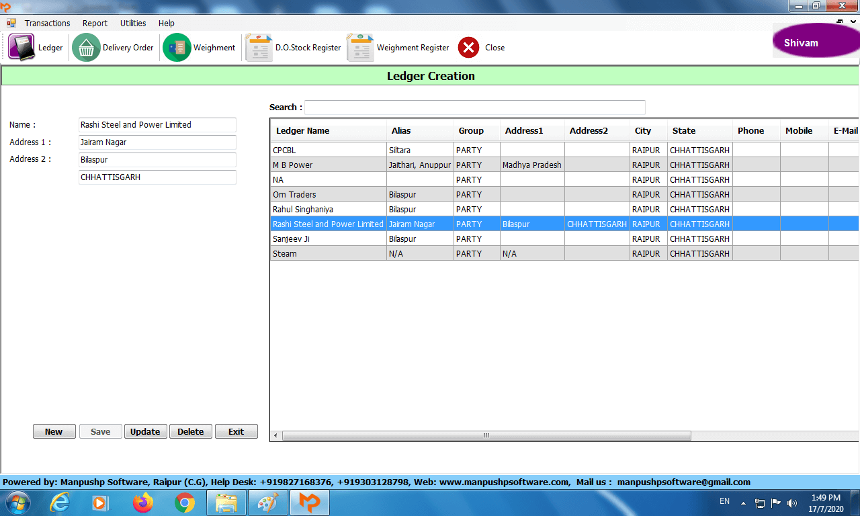The width and height of the screenshot is (860, 516).
Task: Click the Jaithari, Anuppur alias cell
Action: coord(420,165)
